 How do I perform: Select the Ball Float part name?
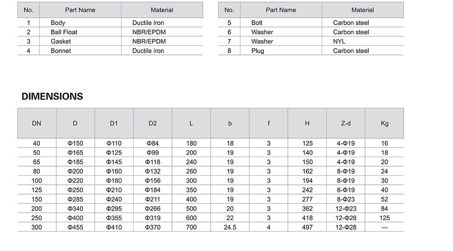click(x=64, y=32)
